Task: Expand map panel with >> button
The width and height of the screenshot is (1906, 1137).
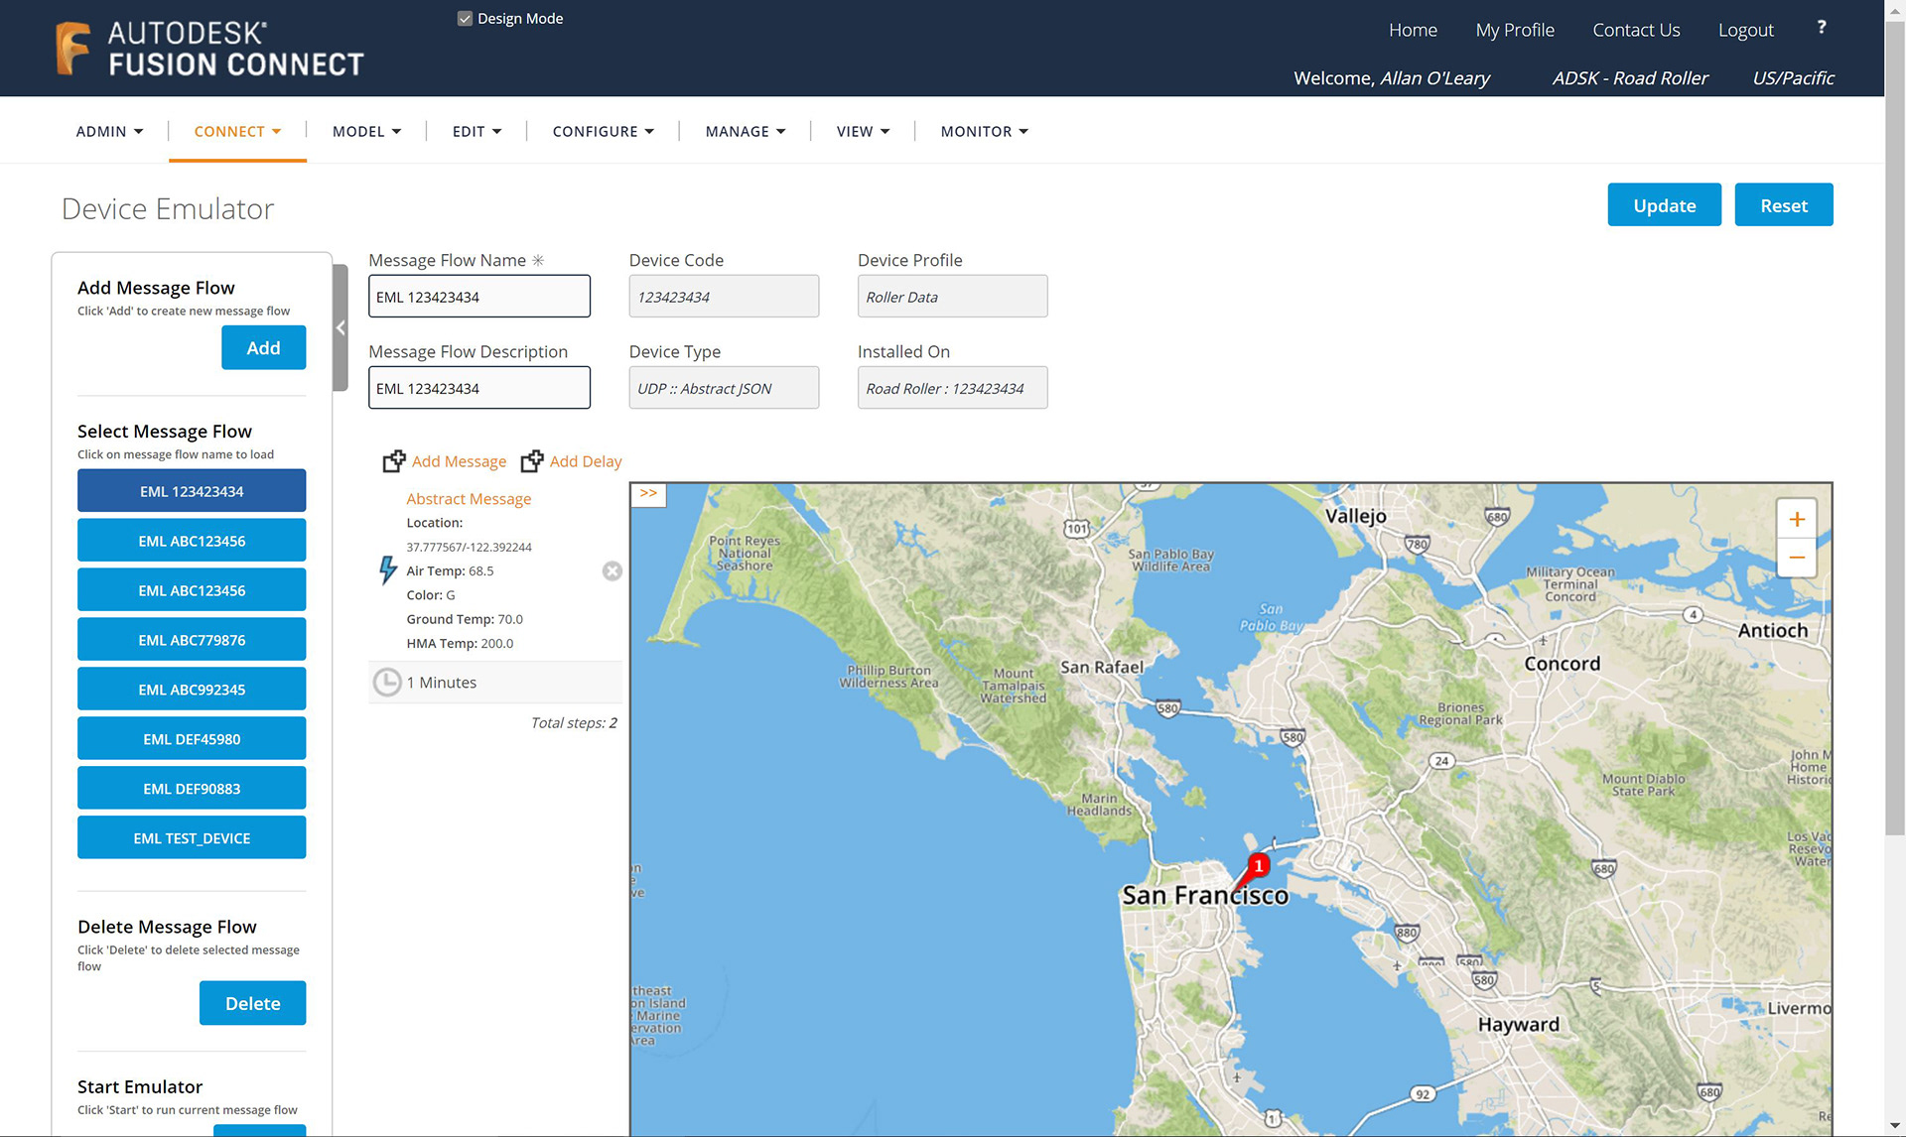Action: click(x=648, y=494)
